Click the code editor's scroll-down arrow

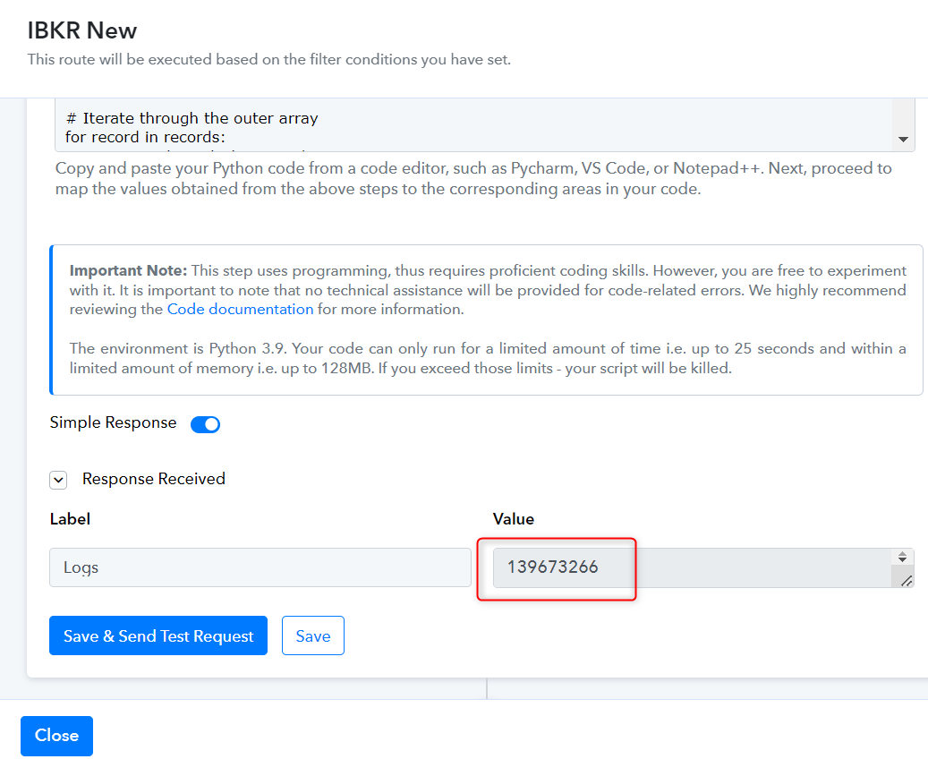(903, 139)
